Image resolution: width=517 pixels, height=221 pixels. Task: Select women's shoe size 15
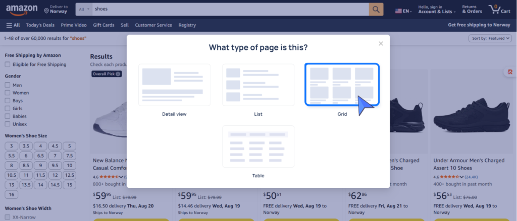[x=70, y=185]
